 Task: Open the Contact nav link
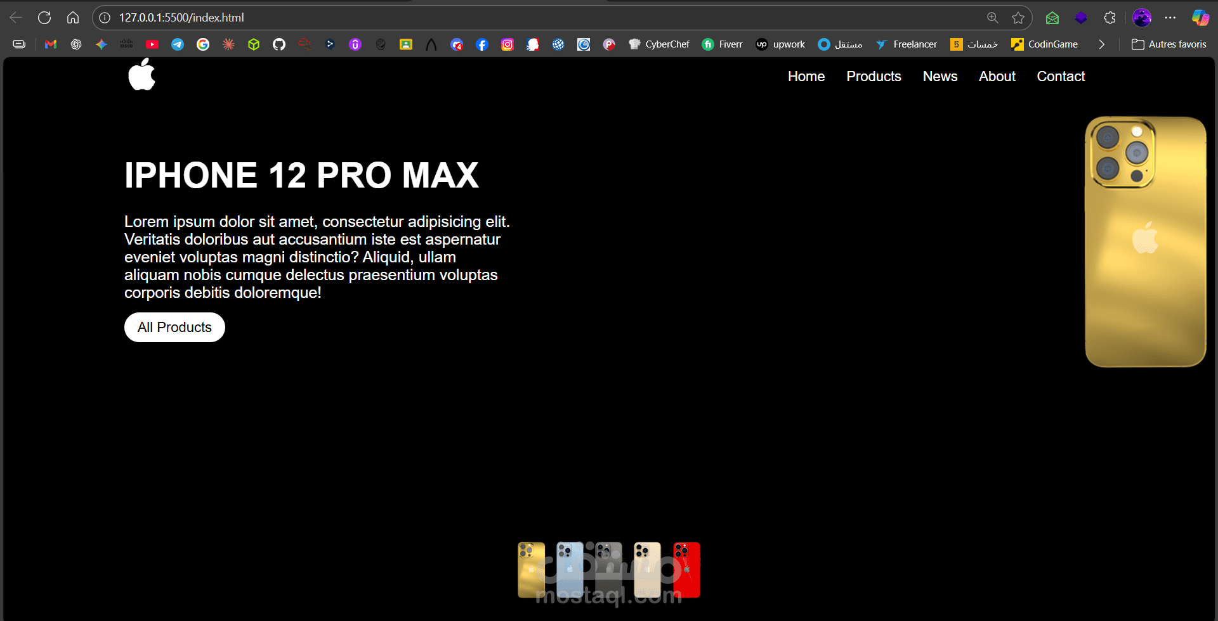(x=1061, y=76)
